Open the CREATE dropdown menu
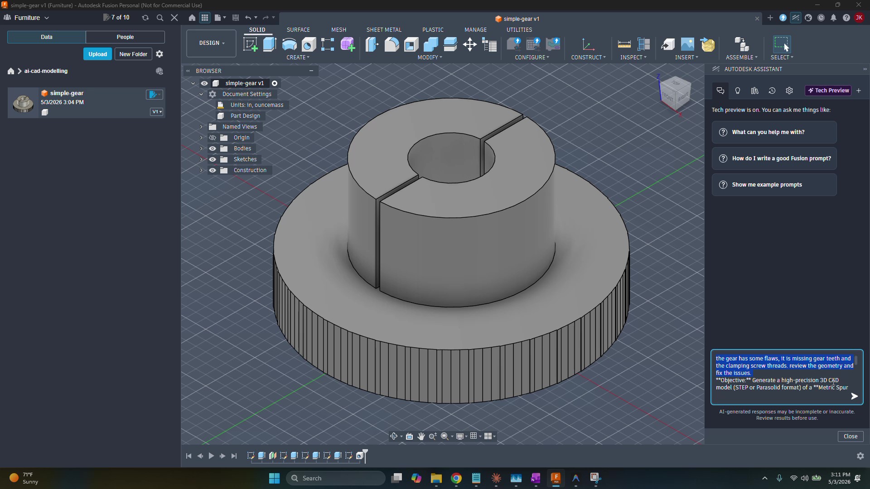 (298, 58)
